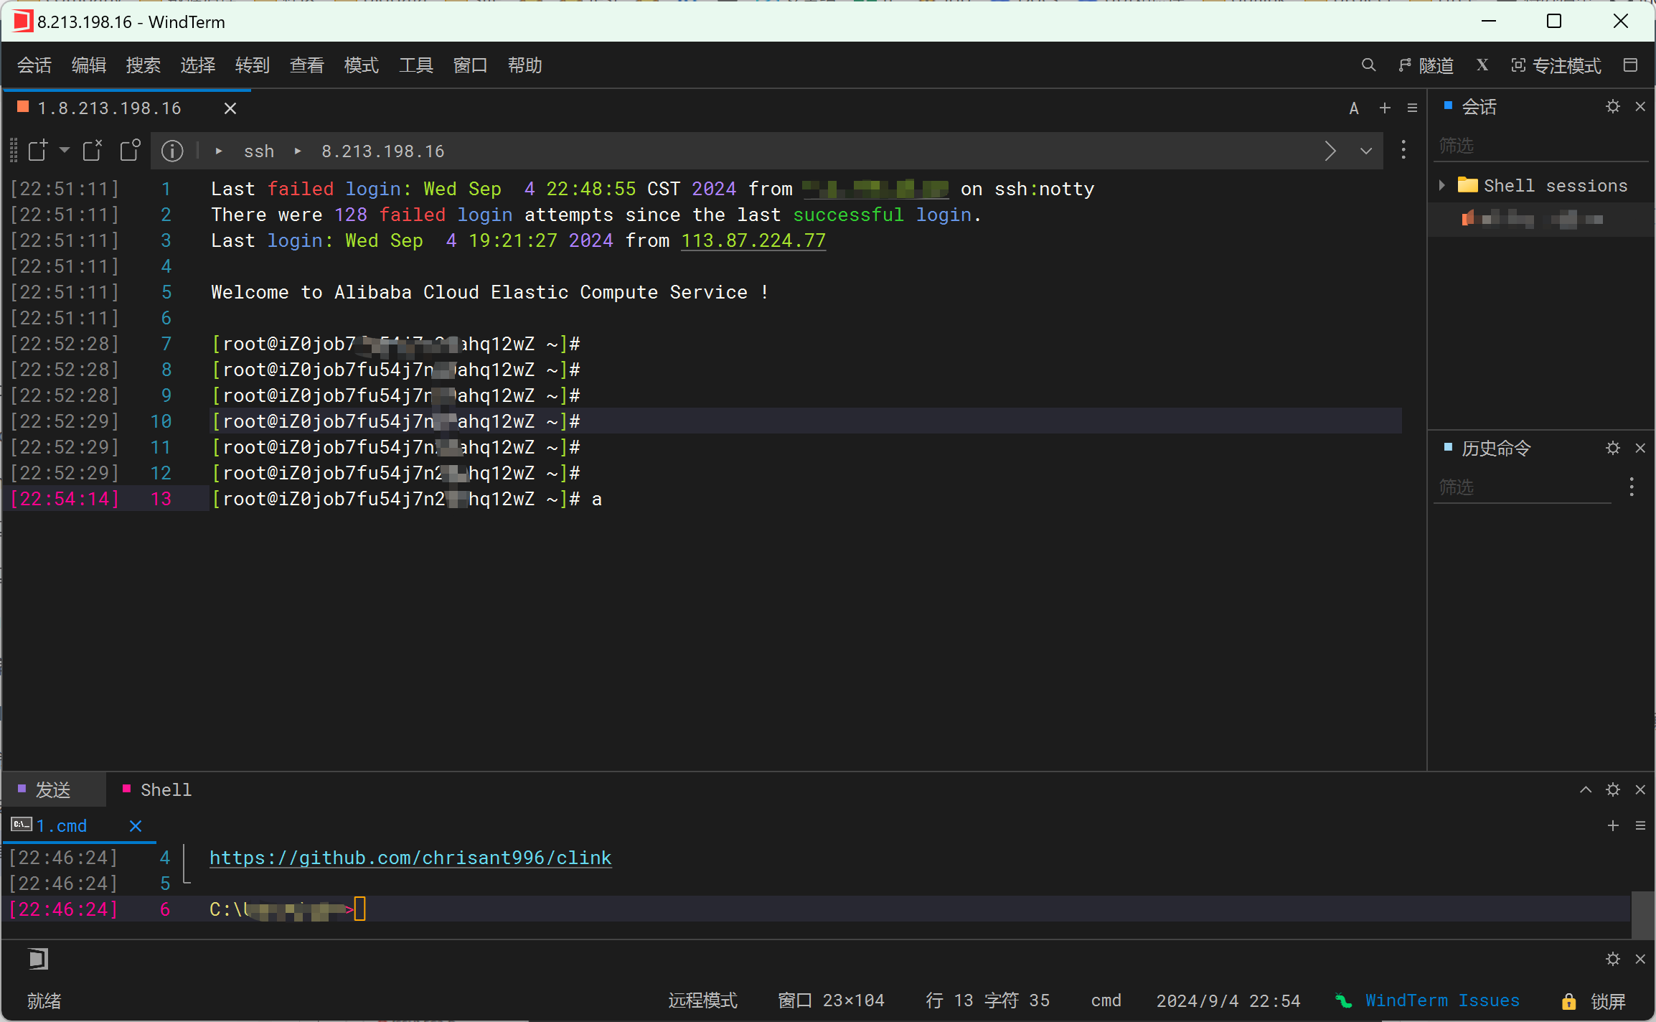Open the 搜索 menu
Viewport: 1656px width, 1022px height.
[x=144, y=65]
